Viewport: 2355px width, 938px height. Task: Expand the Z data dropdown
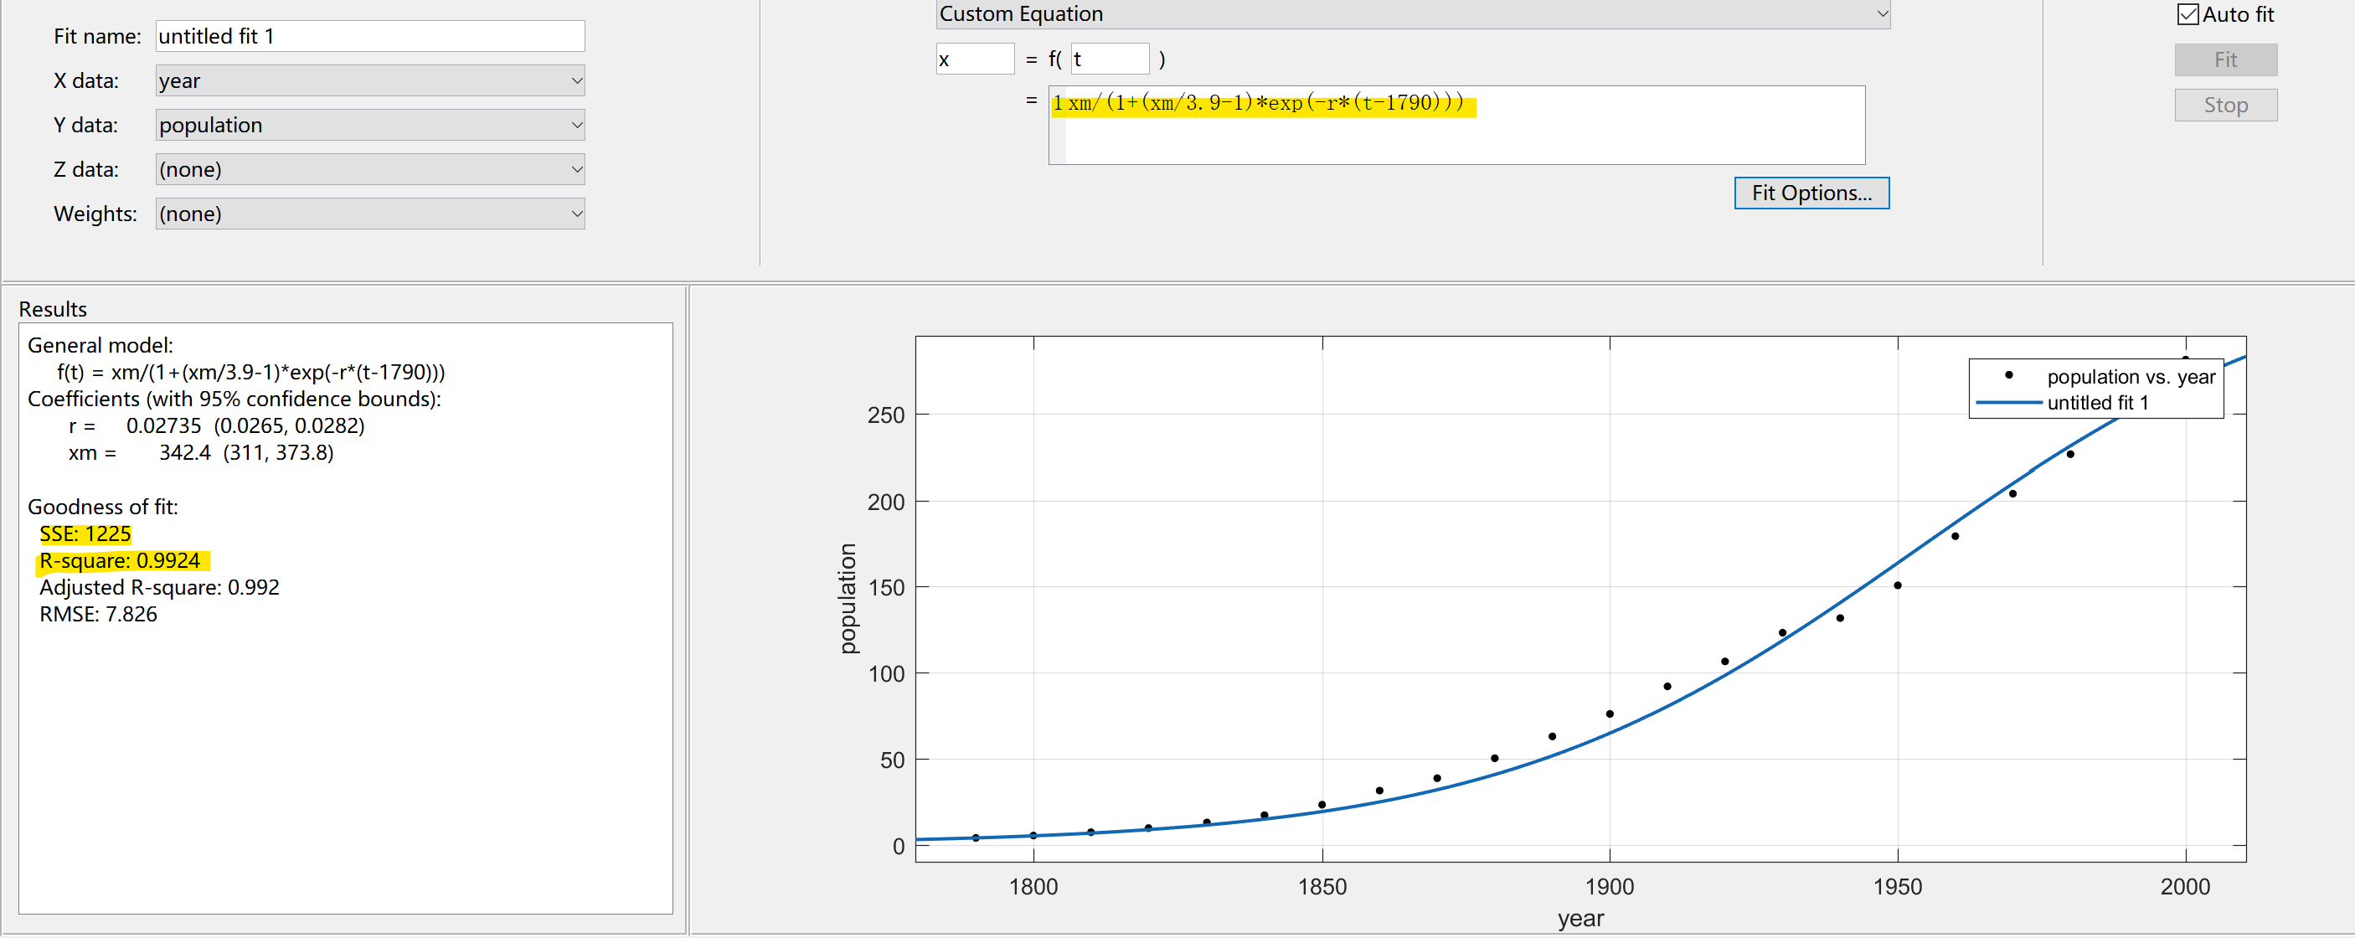tap(369, 169)
